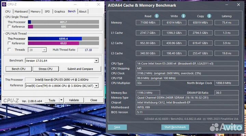Viewport: 246px width, 136px height.
Task: Click This Processor name field
Action: tap(62, 80)
